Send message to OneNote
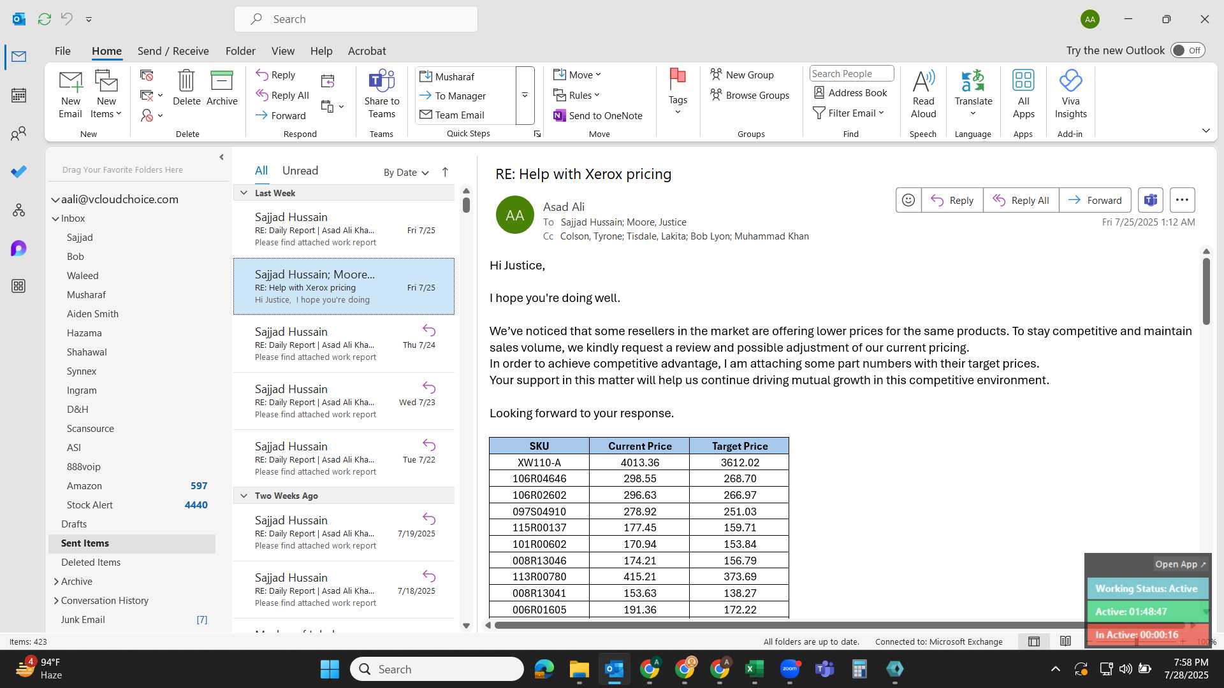 [597, 115]
